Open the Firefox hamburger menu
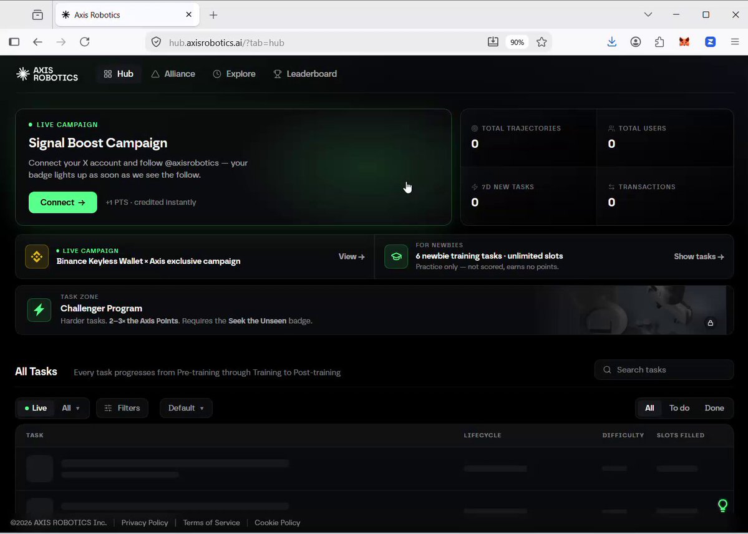Viewport: 748px width, 534px height. (735, 42)
